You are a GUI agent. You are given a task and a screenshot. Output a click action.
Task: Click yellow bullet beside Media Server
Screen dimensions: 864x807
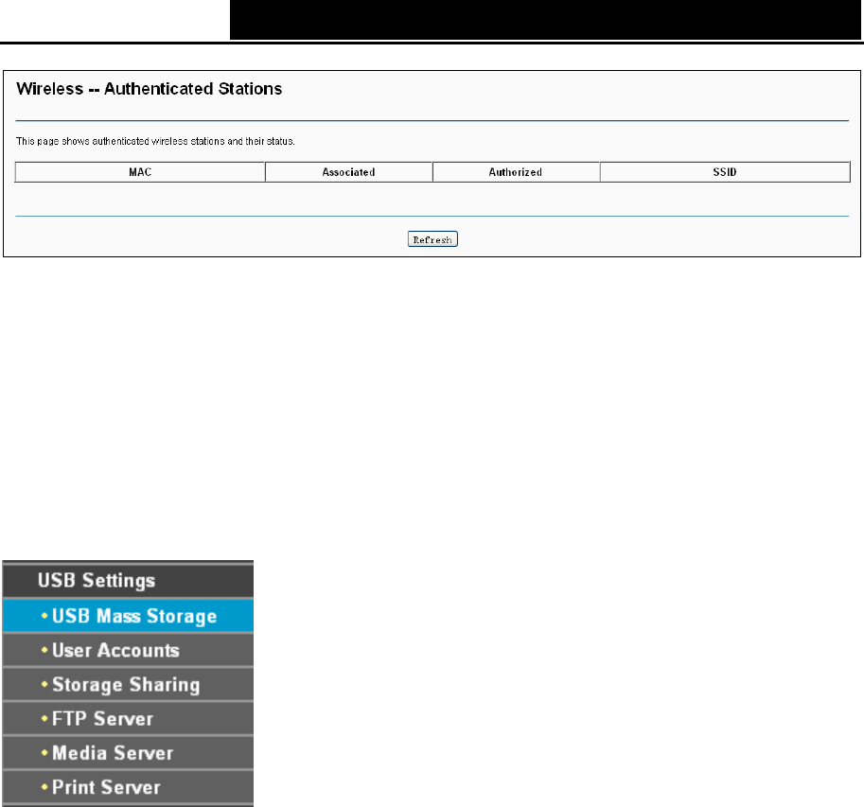point(44,752)
